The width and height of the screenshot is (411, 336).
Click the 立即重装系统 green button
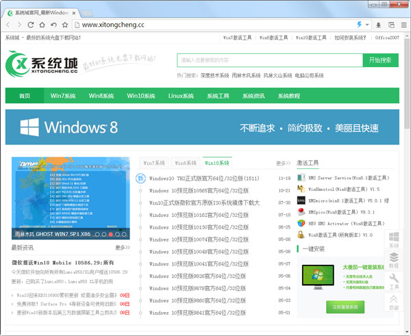tap(345, 307)
